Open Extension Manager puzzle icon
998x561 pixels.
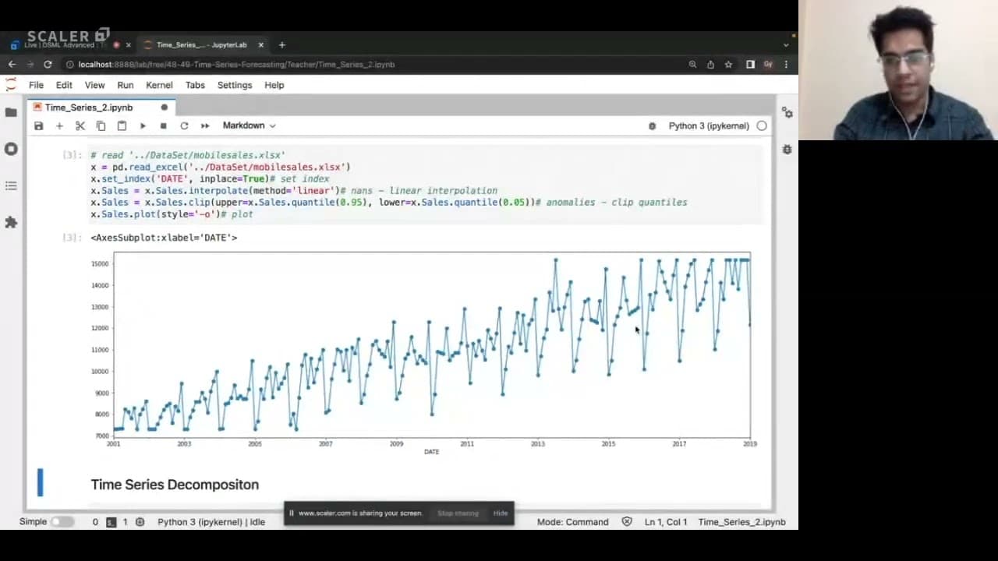(11, 222)
